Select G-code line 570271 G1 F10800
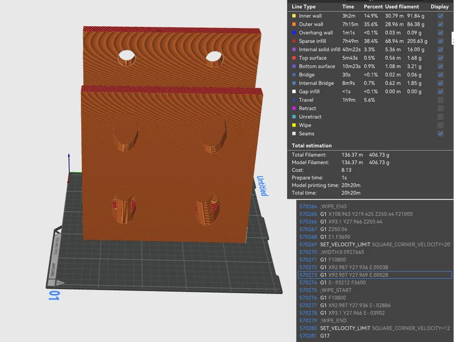The width and height of the screenshot is (454, 342). pyautogui.click(x=375, y=260)
